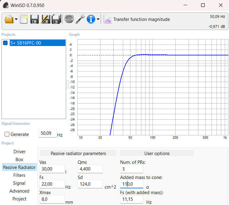Expand the info icon dropdown arrow
Image resolution: width=229 pixels, height=205 pixels.
pyautogui.click(x=98, y=19)
